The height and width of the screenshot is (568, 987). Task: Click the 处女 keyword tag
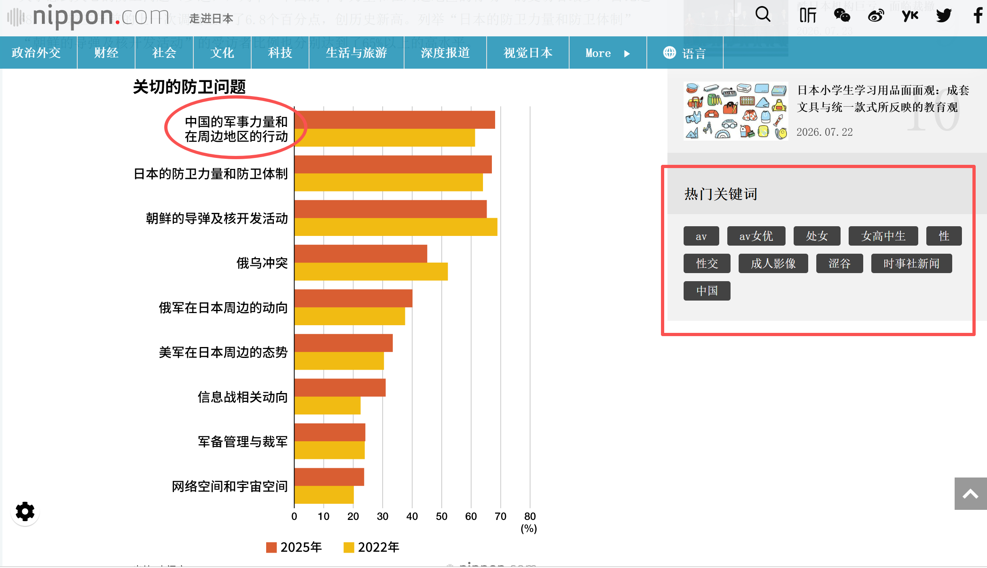[817, 236]
